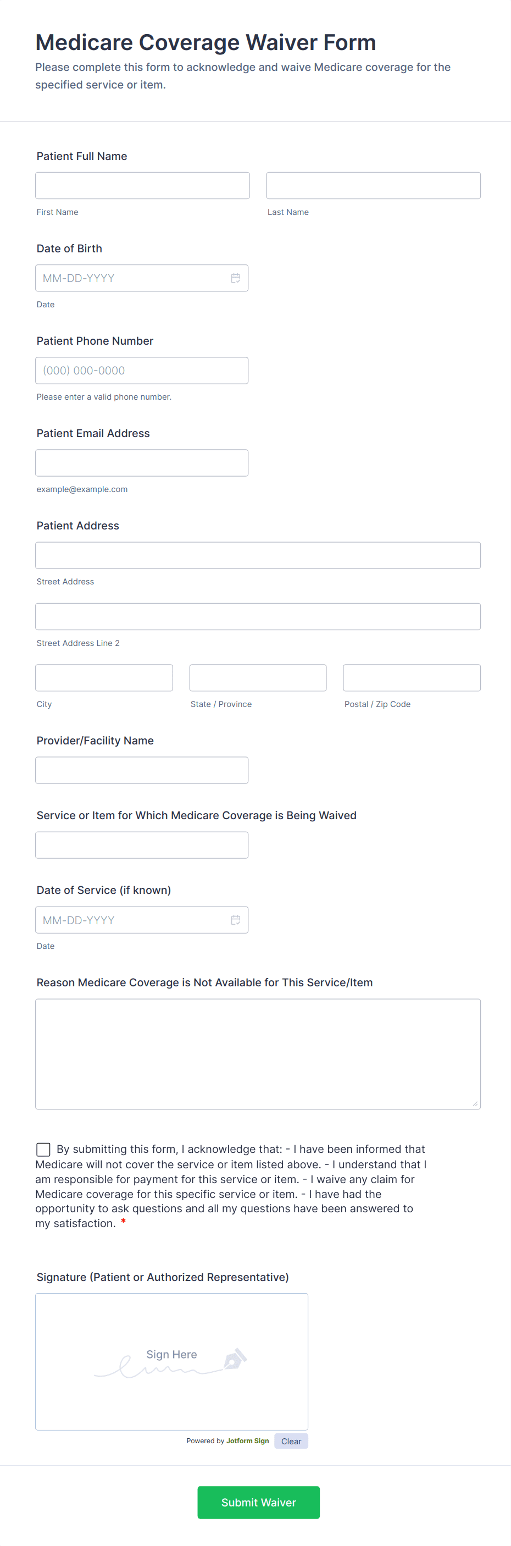Screen dimensions: 511x1546
Task: Click the Street Address Line 2 input
Action: (x=258, y=616)
